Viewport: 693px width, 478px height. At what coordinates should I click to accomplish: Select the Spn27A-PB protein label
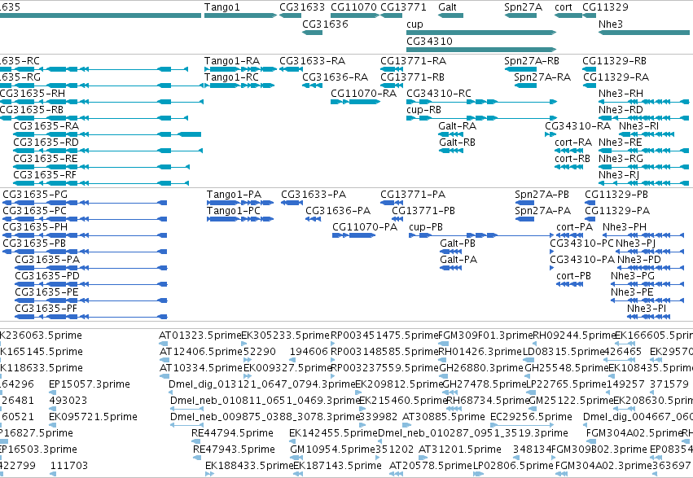(542, 195)
